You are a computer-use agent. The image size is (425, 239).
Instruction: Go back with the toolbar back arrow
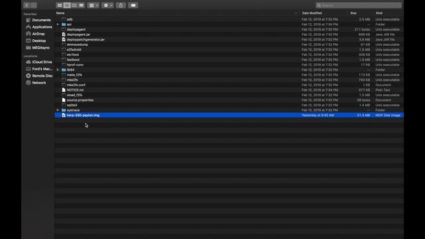click(27, 5)
